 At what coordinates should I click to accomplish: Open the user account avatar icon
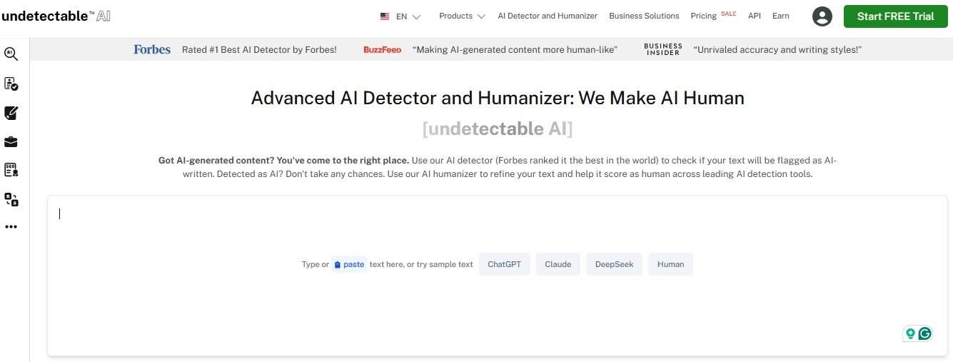(822, 16)
